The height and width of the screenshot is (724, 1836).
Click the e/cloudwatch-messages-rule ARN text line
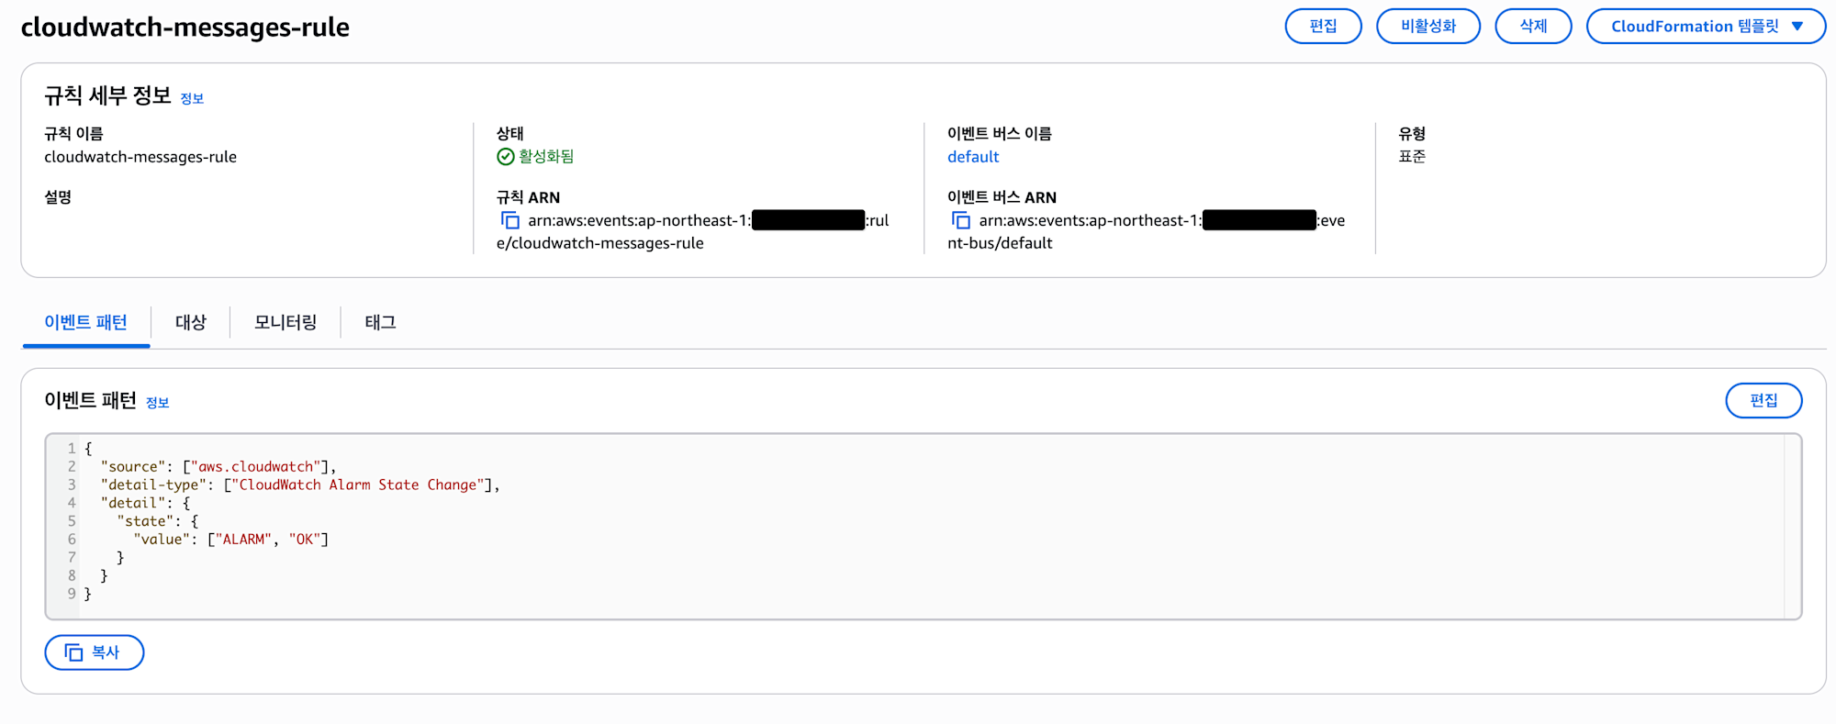600,243
